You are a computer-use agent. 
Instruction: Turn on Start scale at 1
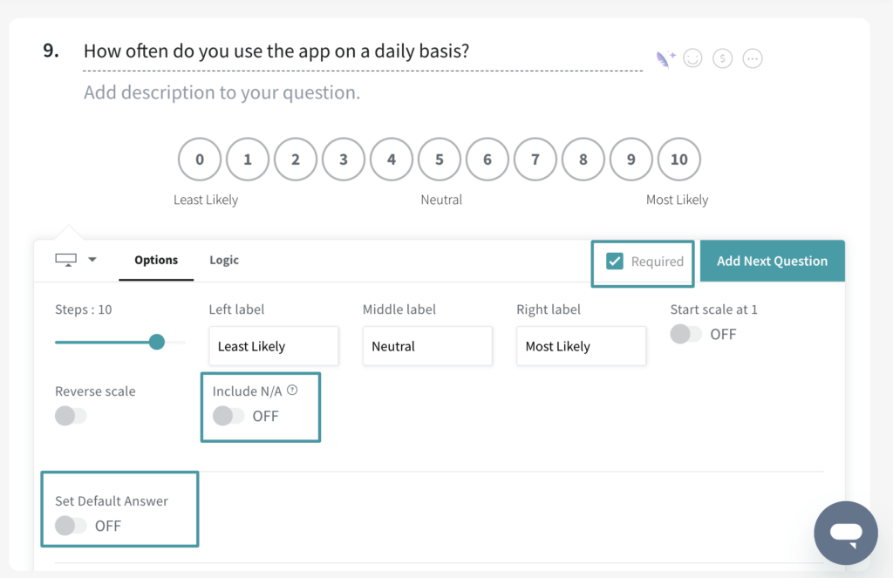point(686,334)
